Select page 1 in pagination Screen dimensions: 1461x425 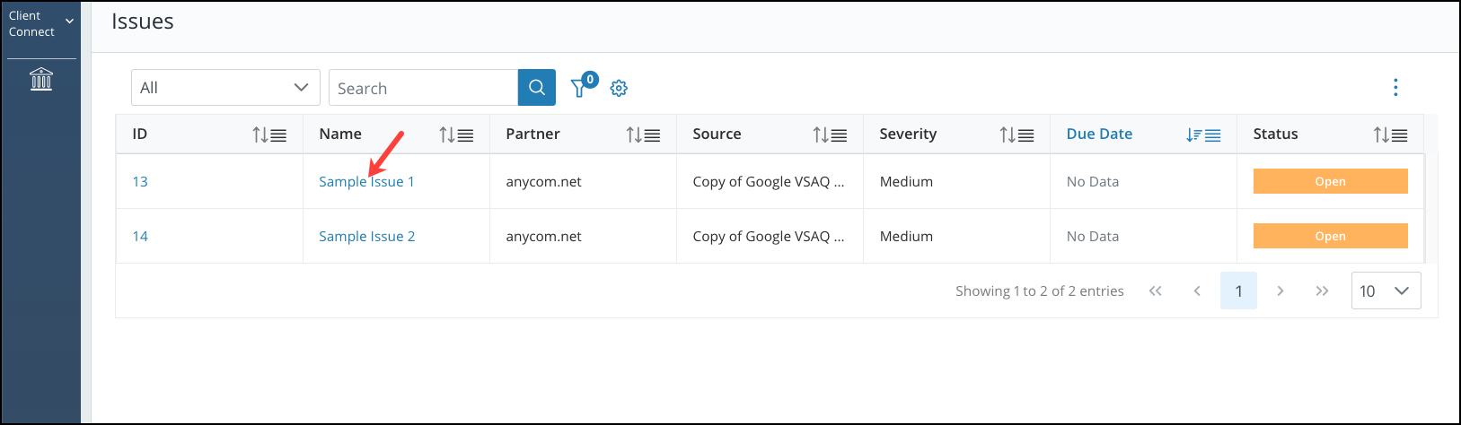1238,291
